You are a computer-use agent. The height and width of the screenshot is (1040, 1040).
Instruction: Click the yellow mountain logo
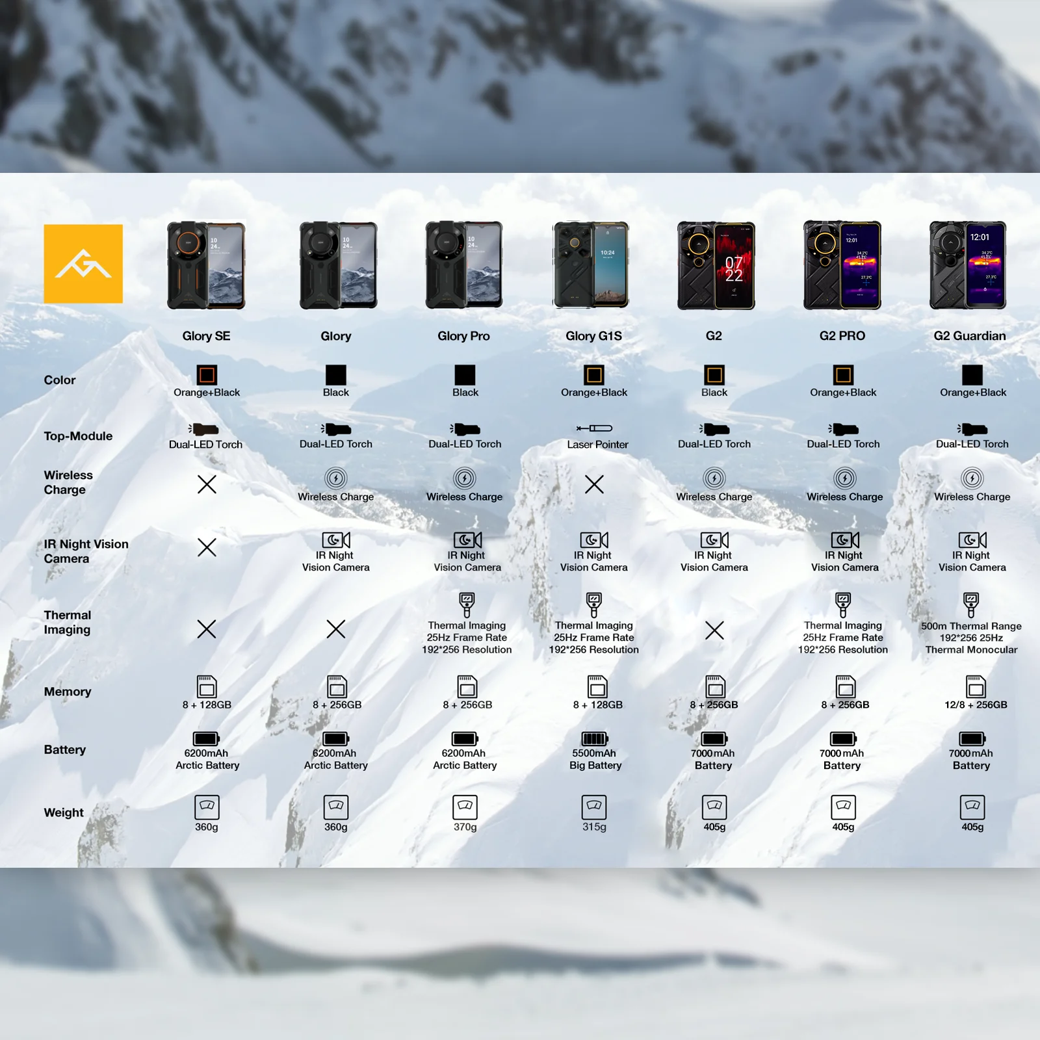[83, 263]
